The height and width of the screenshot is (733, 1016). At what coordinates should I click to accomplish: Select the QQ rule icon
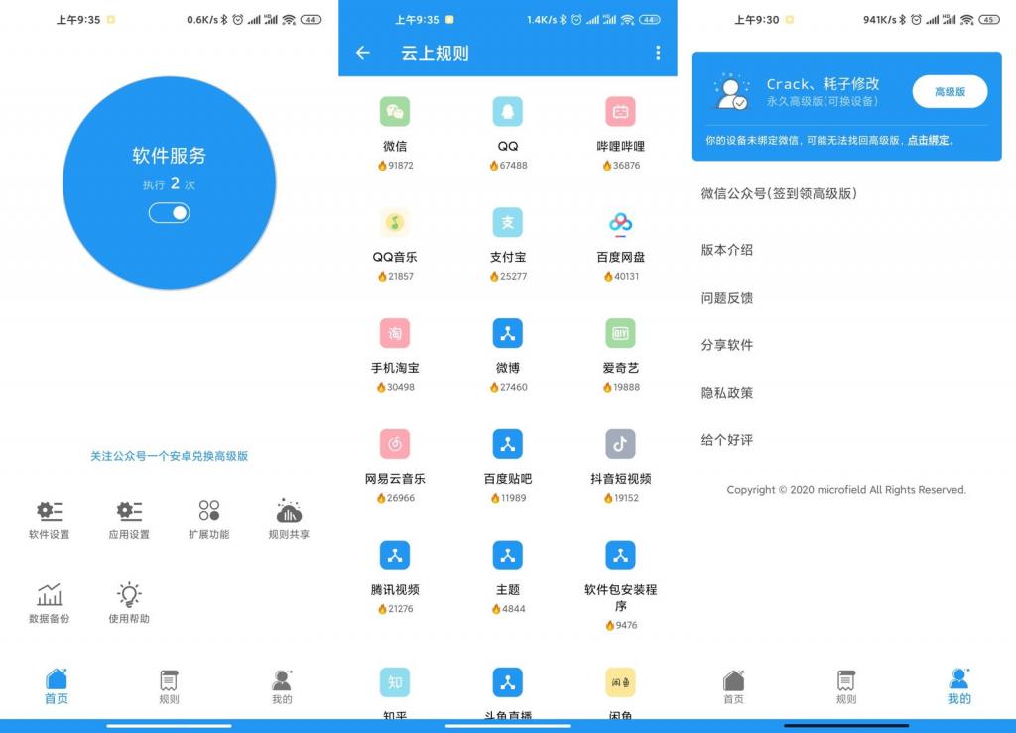[x=508, y=109]
